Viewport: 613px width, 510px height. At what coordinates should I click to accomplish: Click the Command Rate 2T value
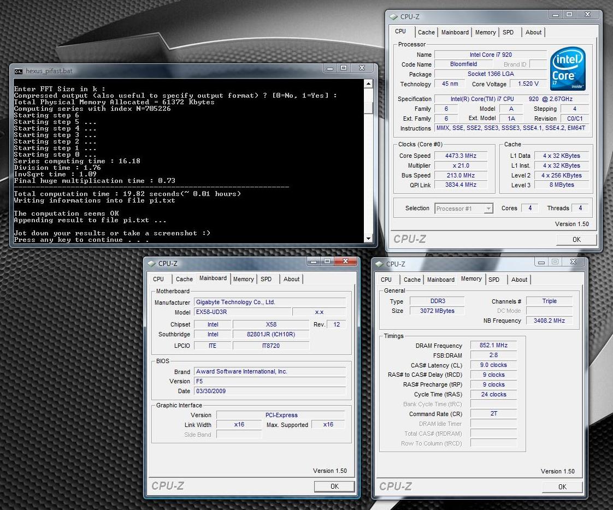[x=493, y=413]
